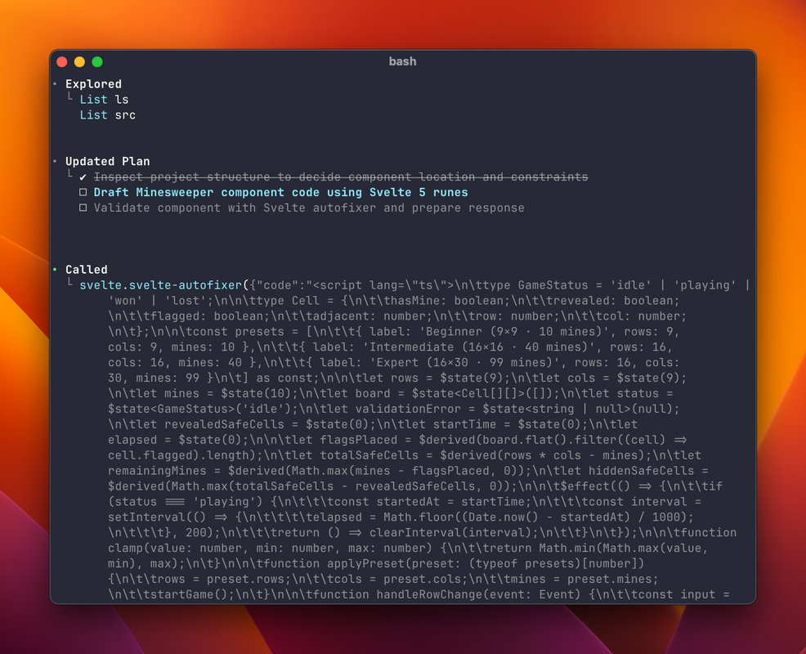Click the red close window button
806x654 pixels.
click(62, 61)
